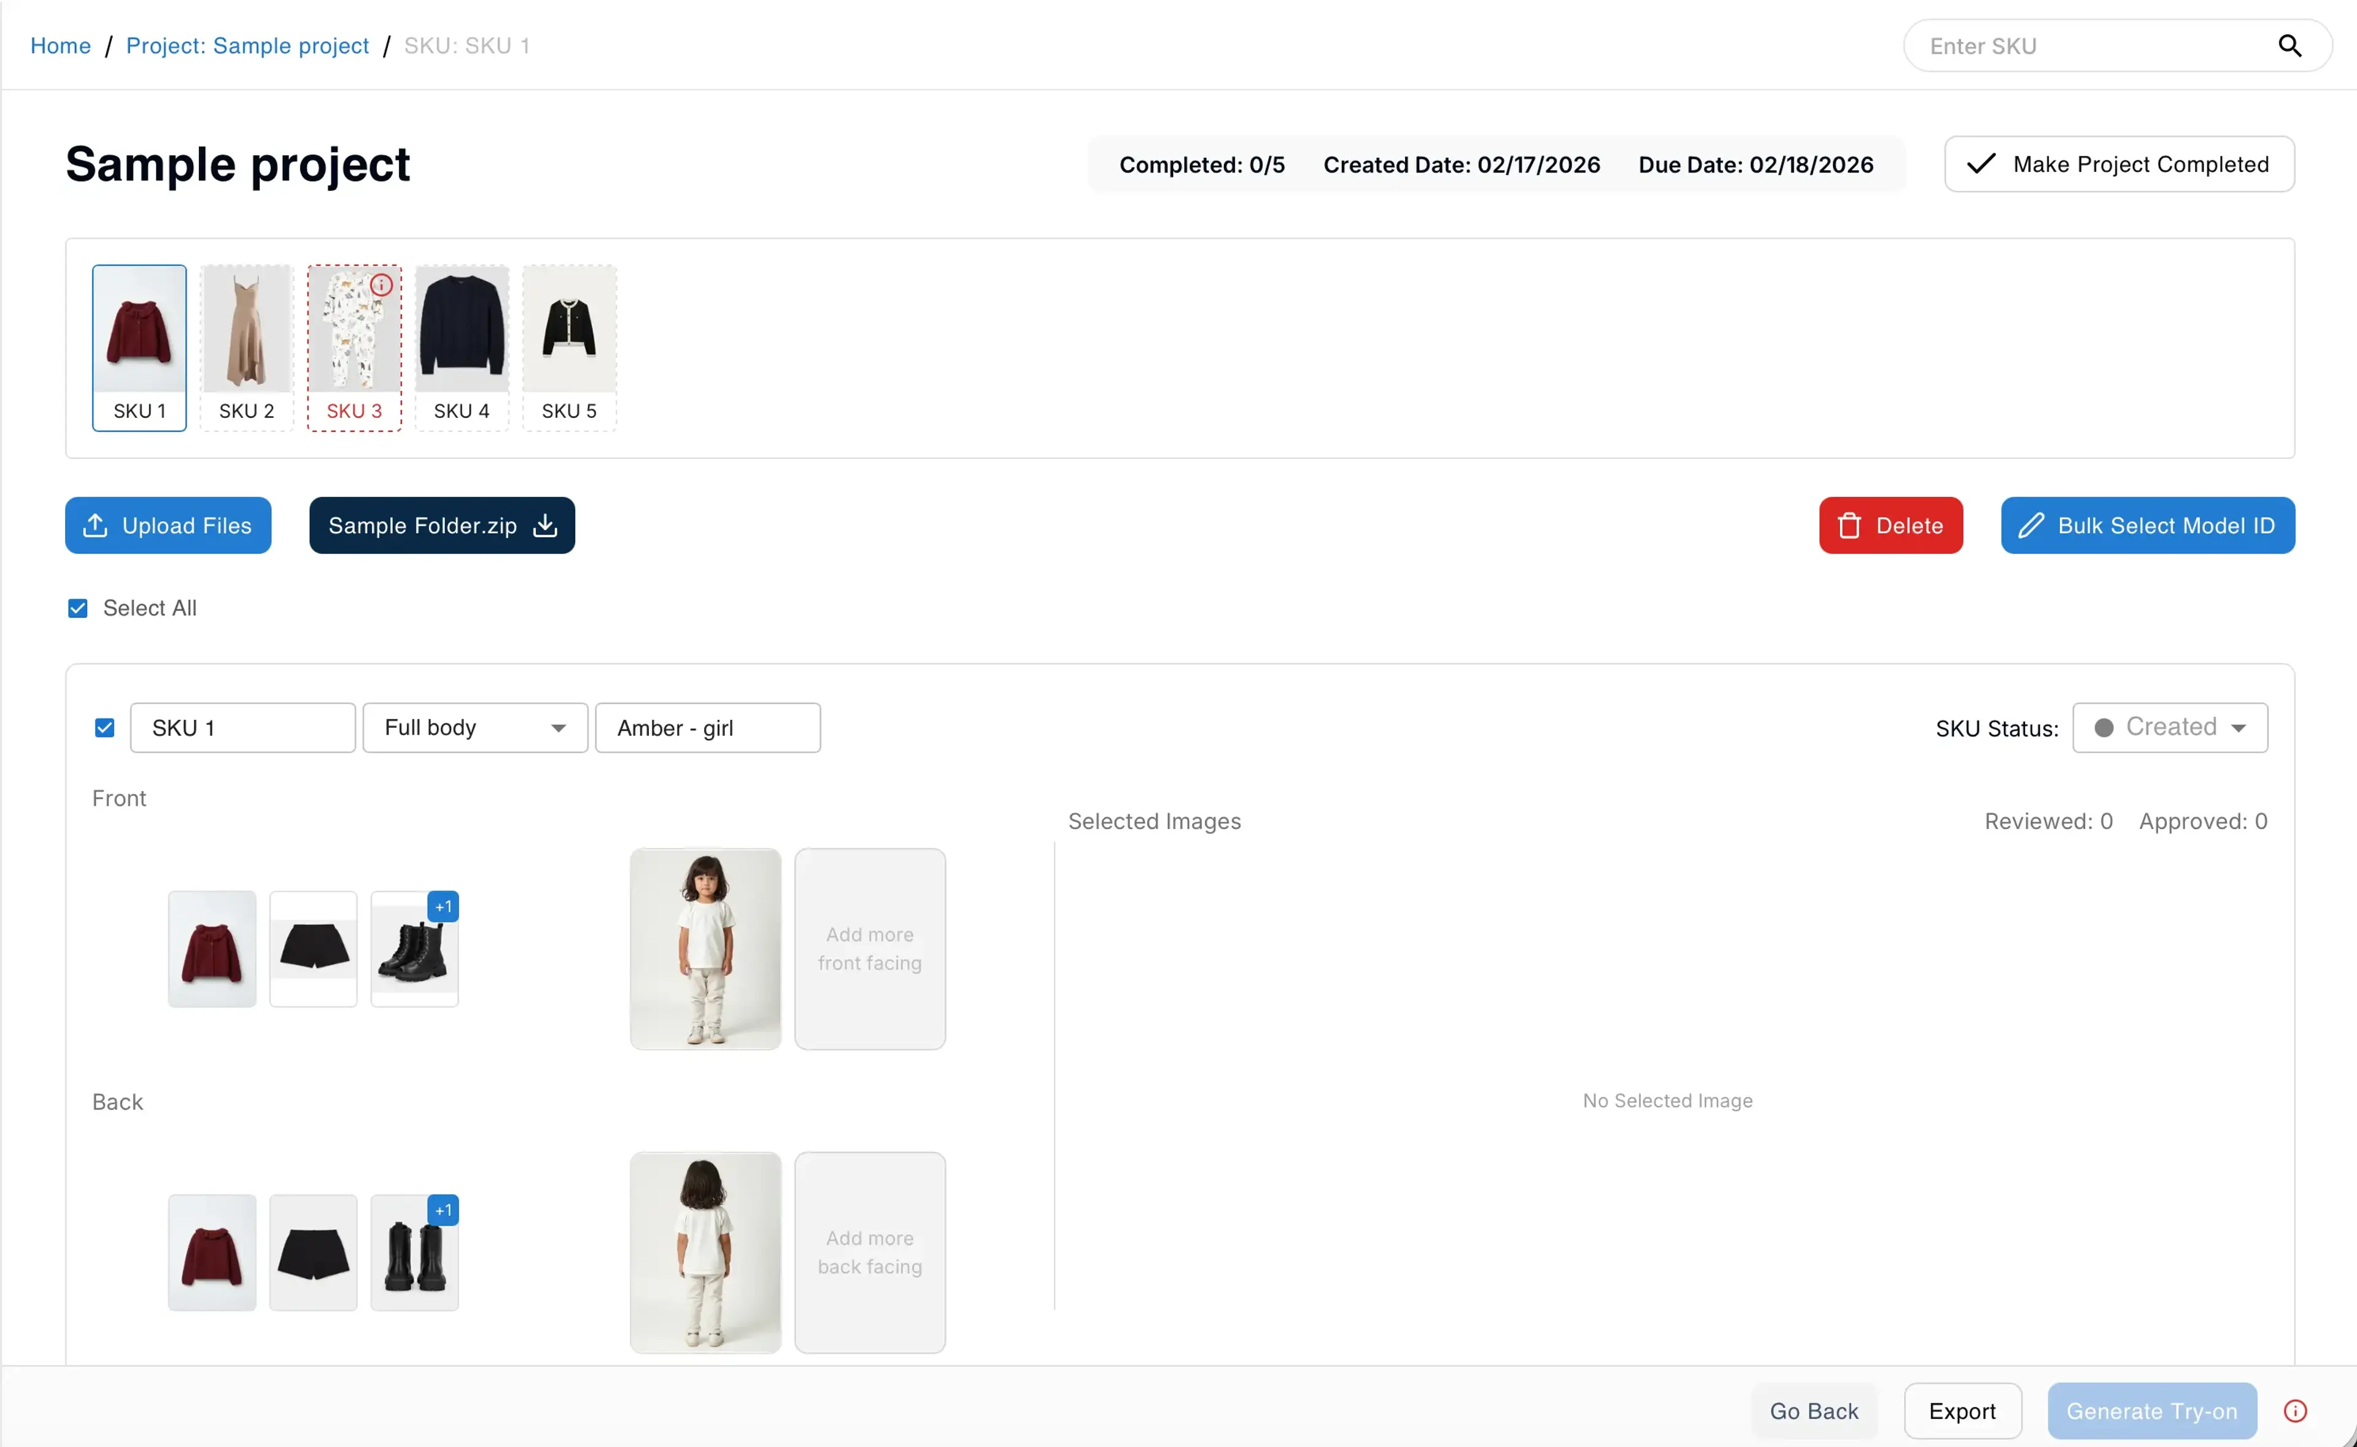2357x1447 pixels.
Task: Click Go Back button
Action: [1813, 1411]
